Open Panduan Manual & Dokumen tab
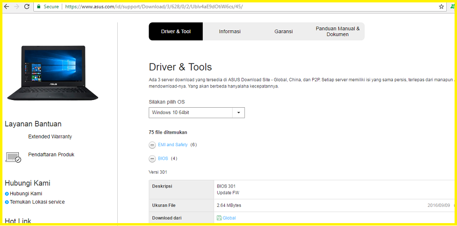 (337, 31)
